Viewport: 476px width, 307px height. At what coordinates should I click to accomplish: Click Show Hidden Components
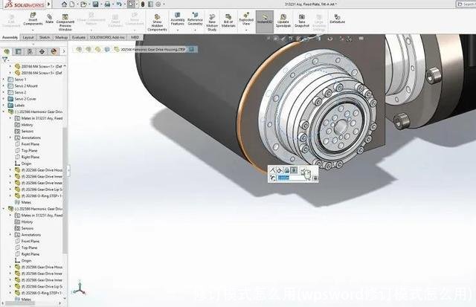157,21
